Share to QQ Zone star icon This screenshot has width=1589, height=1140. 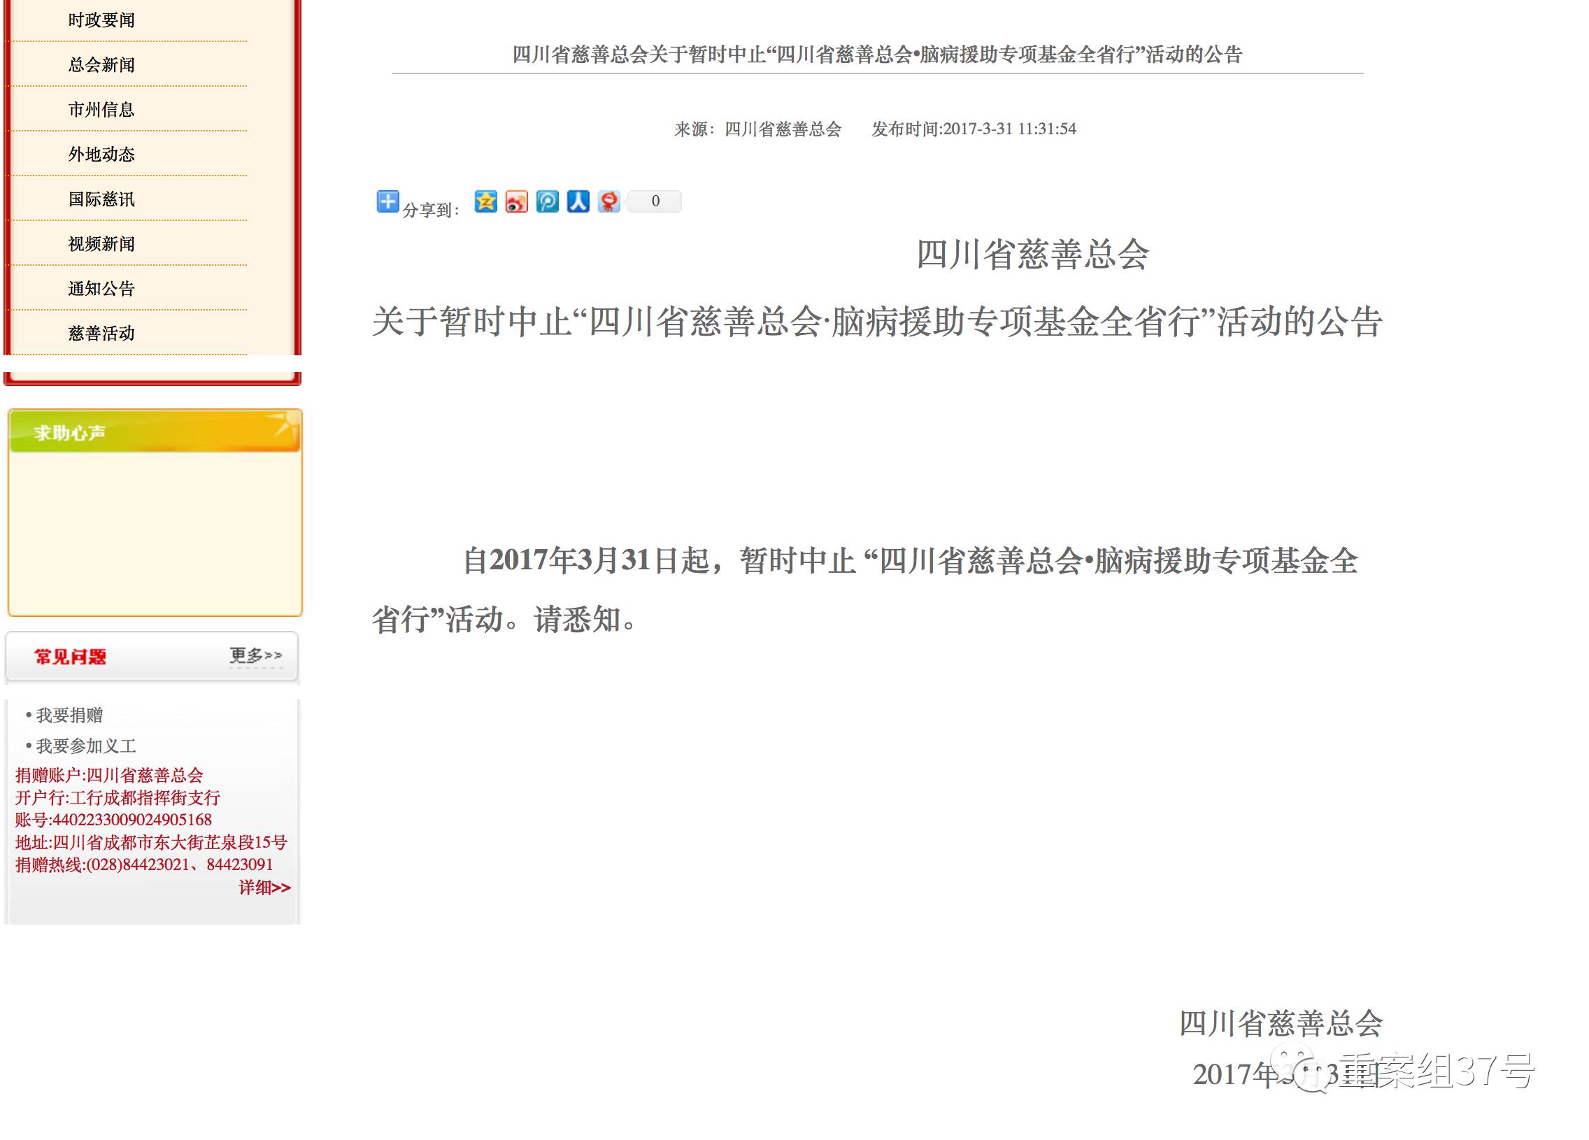point(485,202)
